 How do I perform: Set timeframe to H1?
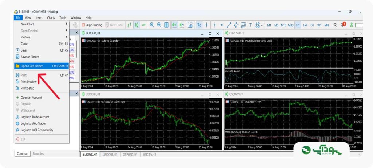point(298,25)
